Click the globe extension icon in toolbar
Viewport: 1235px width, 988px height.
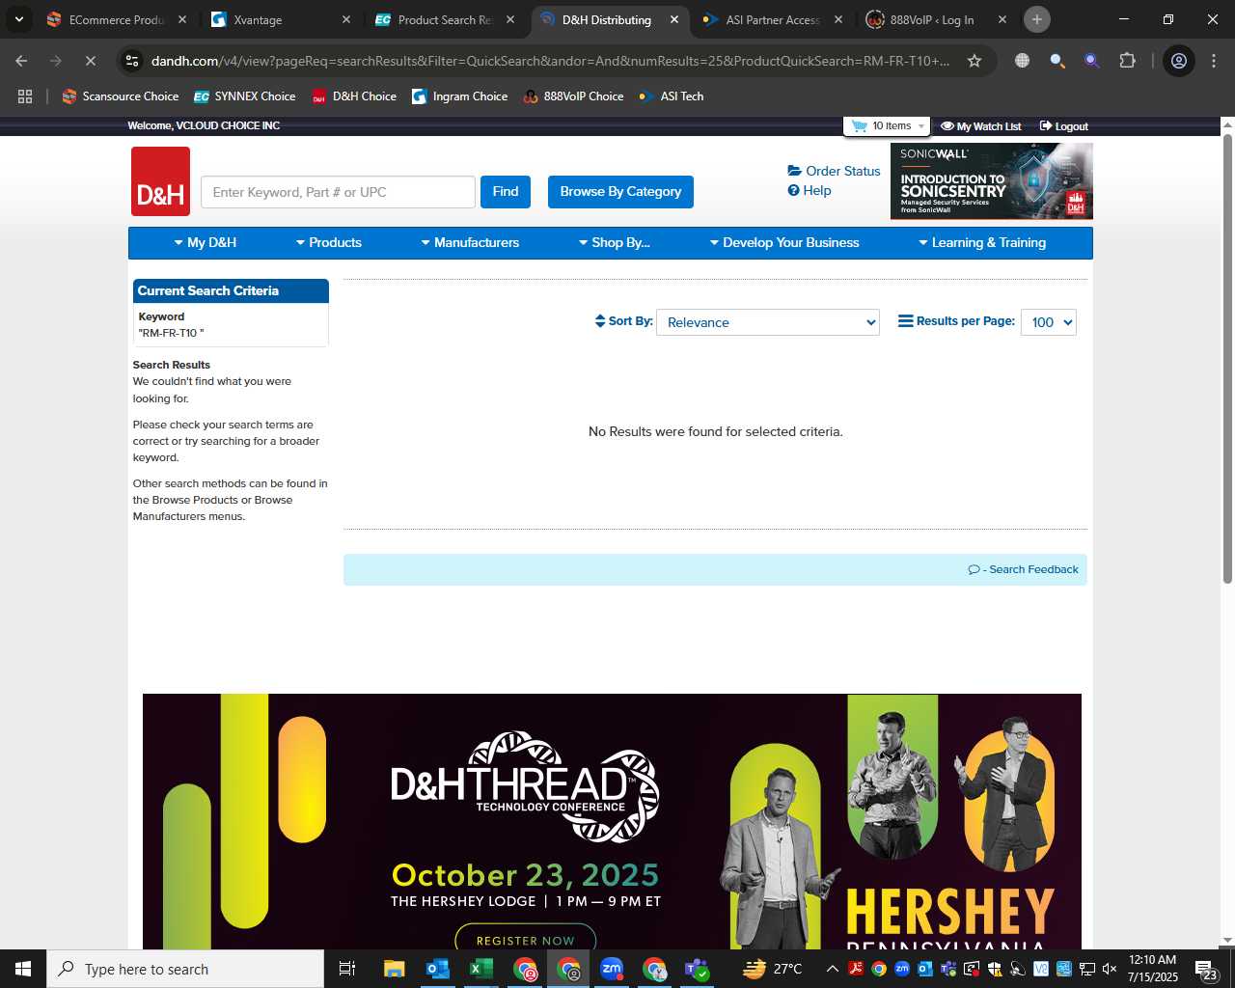1022,61
